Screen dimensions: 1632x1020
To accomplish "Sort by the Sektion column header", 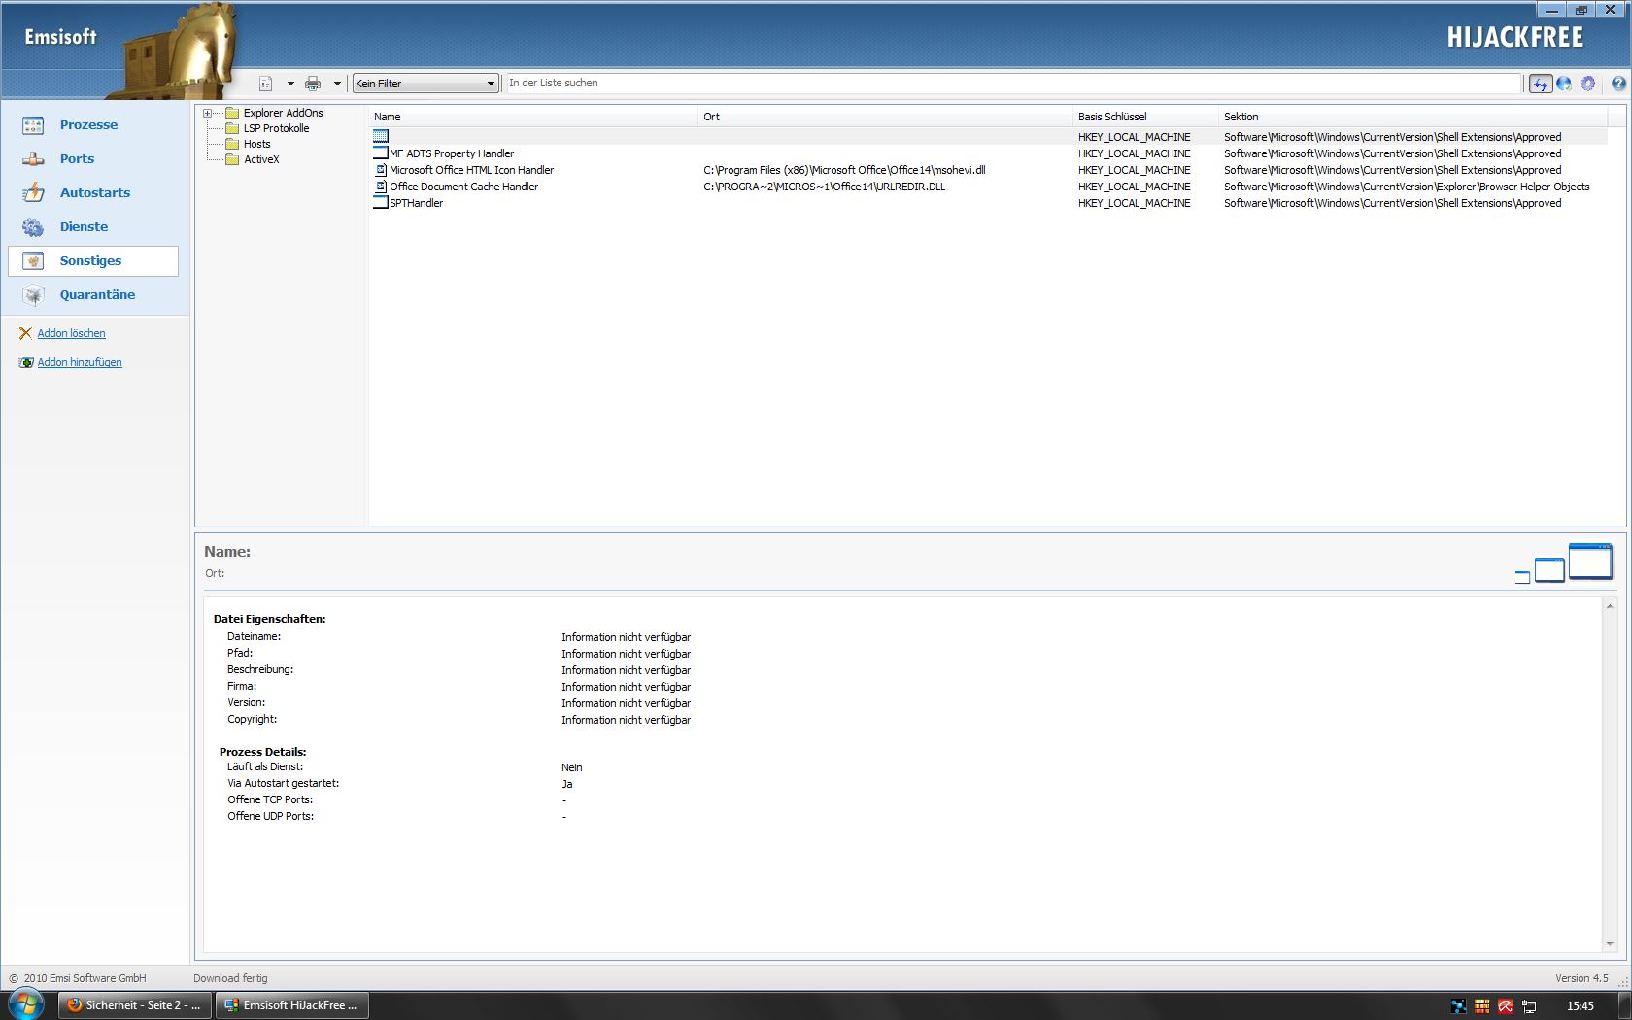I will click(x=1412, y=117).
